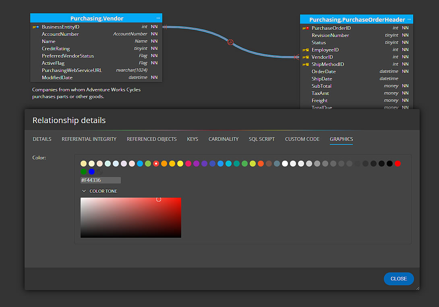This screenshot has width=439, height=307.
Task: Open the REFERENTIAL INTEGRITY tab
Action: (89, 139)
